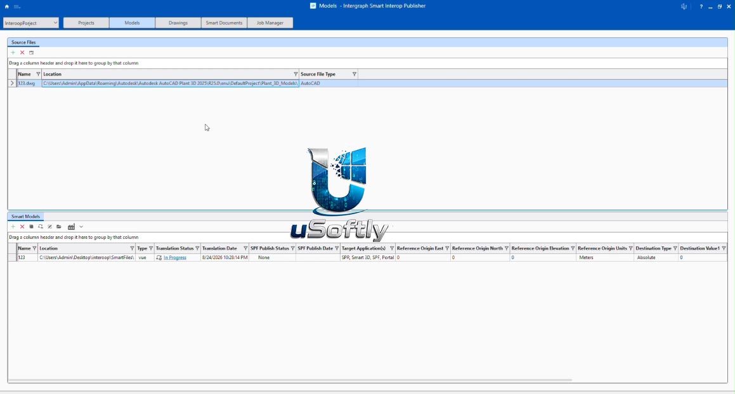Filter the Smart Models Location column
735x394 pixels.
tap(132, 248)
